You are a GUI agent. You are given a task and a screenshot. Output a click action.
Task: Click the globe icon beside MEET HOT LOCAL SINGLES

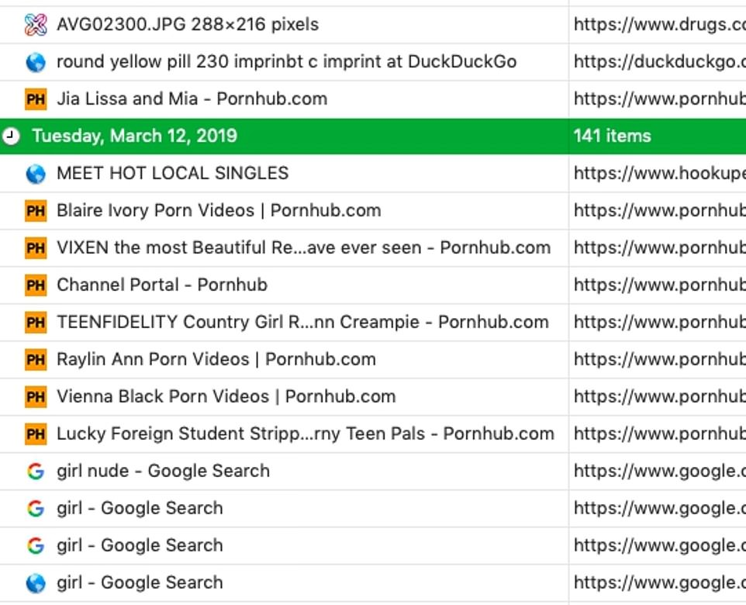36,174
